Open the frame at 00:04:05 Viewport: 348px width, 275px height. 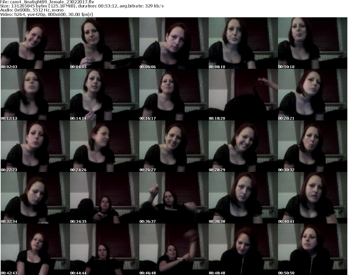pos(105,43)
